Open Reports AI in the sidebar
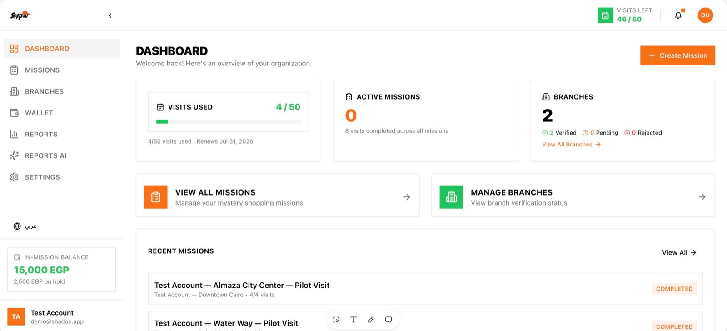Screen dimensions: 727x331 (61, 155)
